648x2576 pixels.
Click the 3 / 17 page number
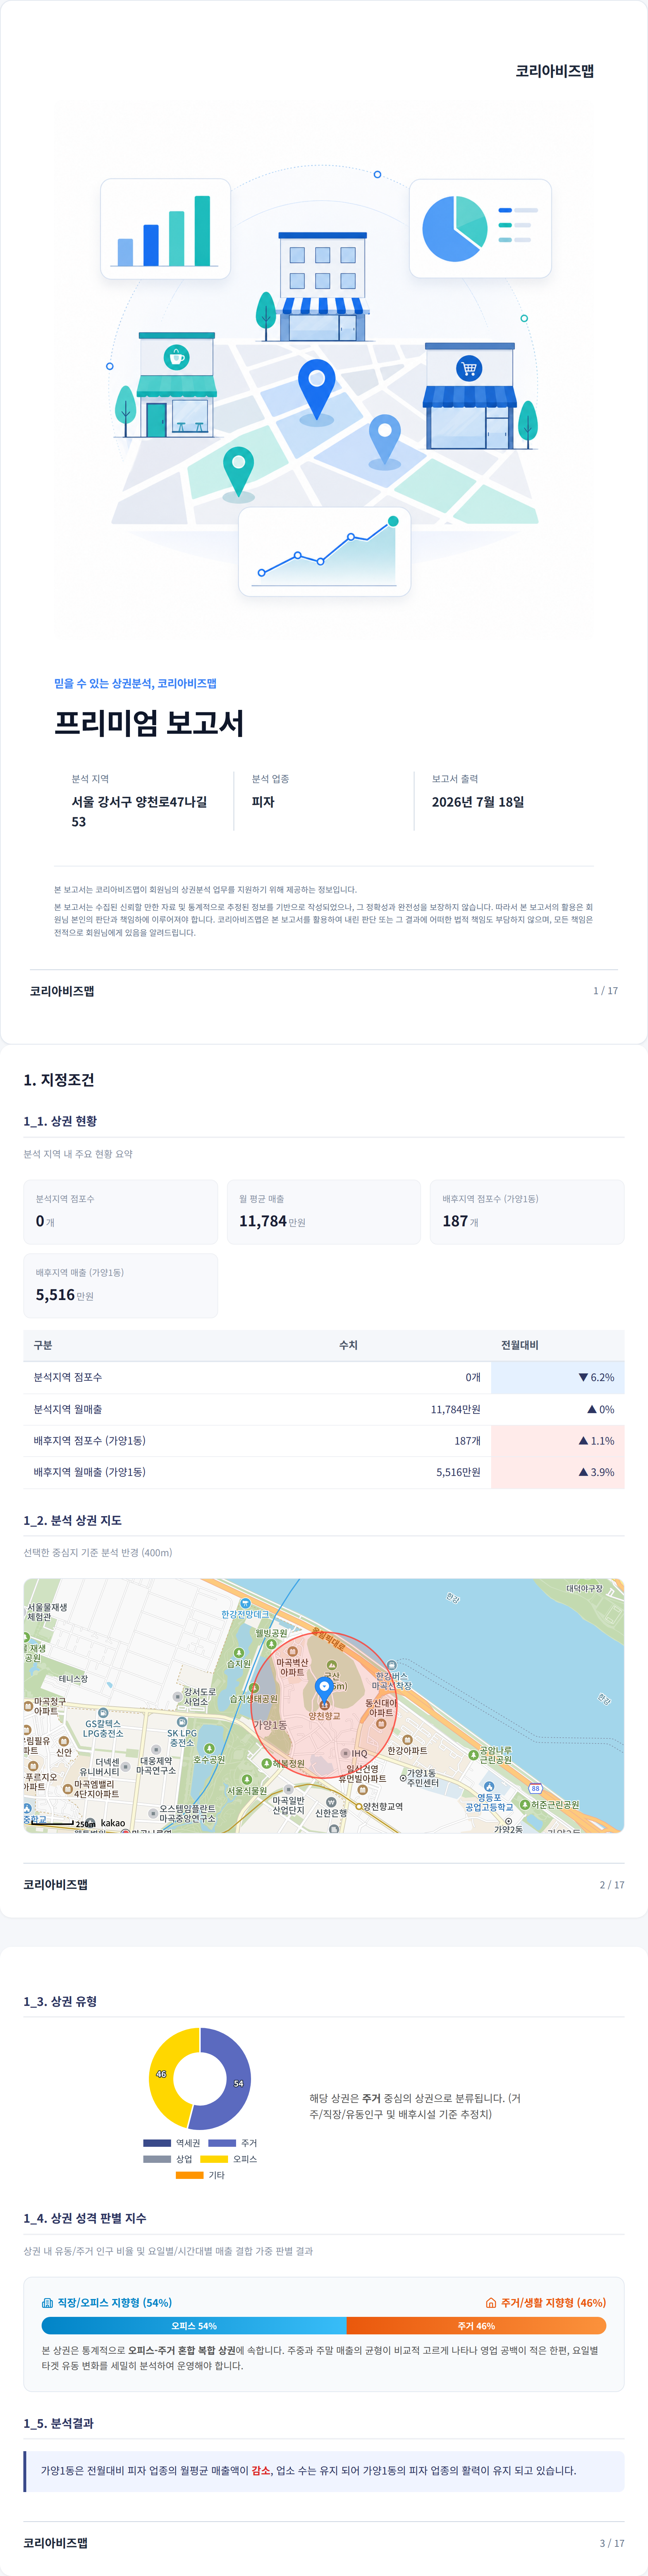[x=612, y=2543]
